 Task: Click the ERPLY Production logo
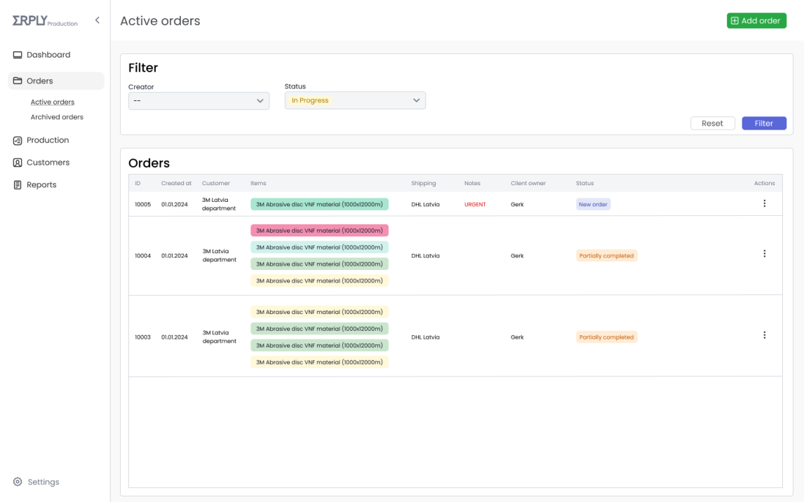point(45,21)
